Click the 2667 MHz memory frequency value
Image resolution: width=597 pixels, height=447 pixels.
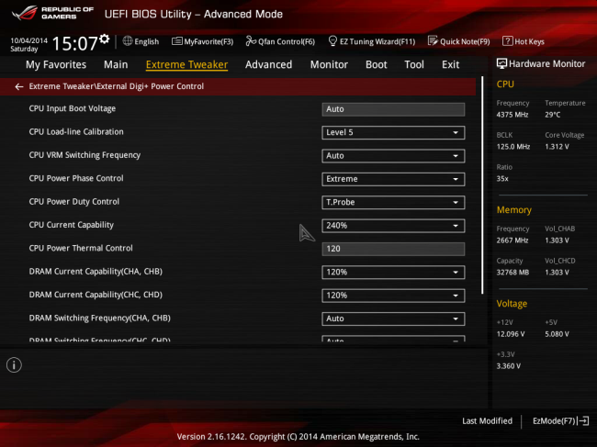[513, 240]
